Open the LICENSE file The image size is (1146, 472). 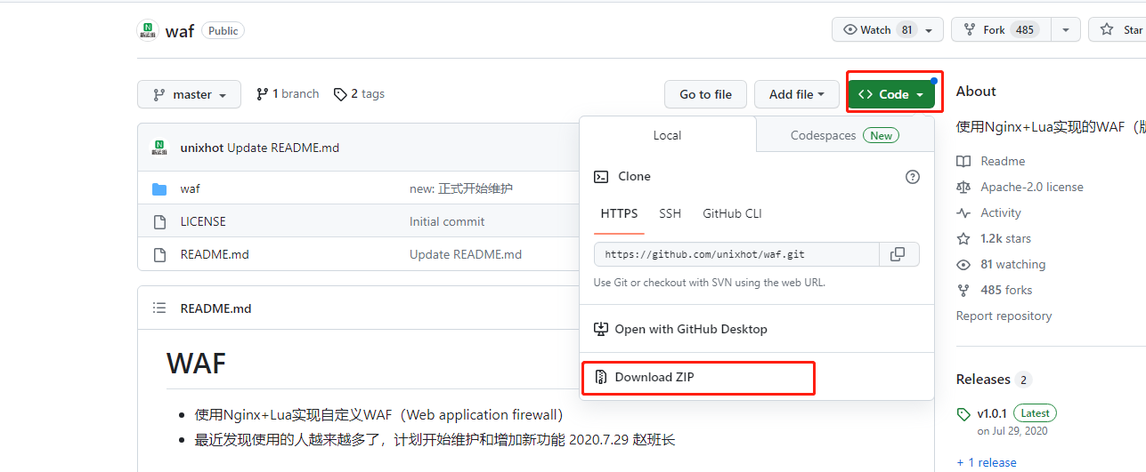(x=203, y=221)
